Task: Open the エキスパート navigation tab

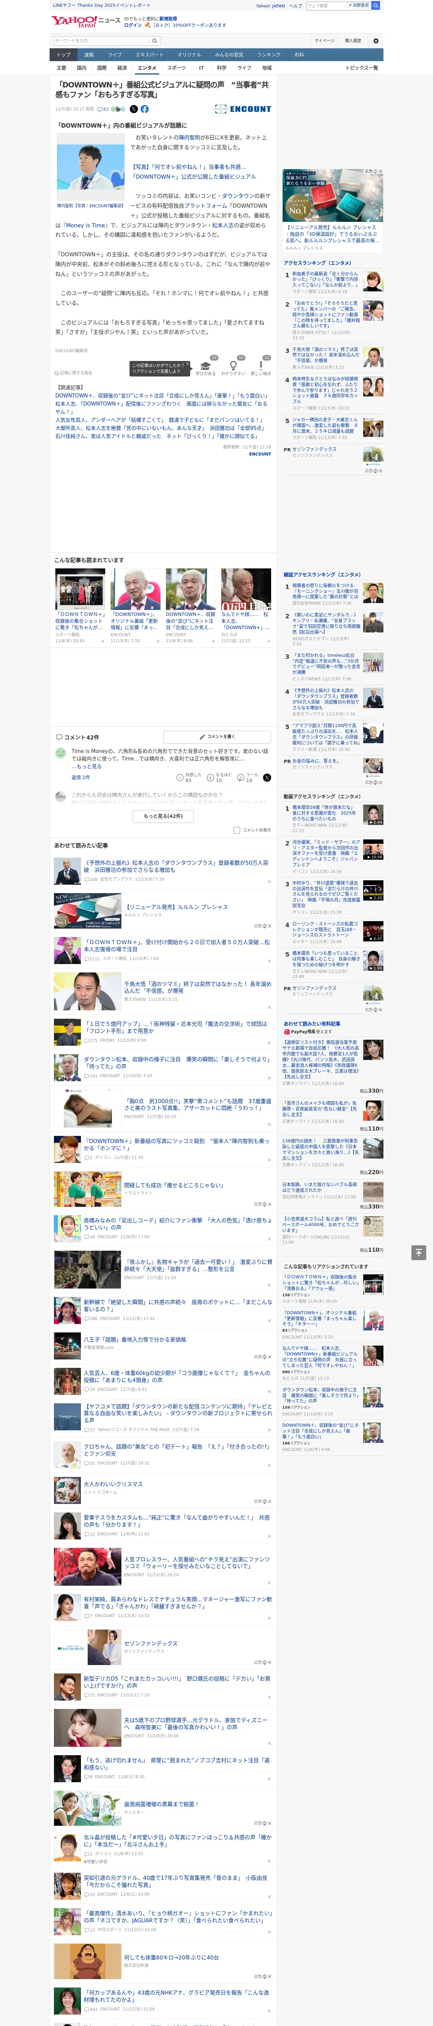Action: [149, 55]
